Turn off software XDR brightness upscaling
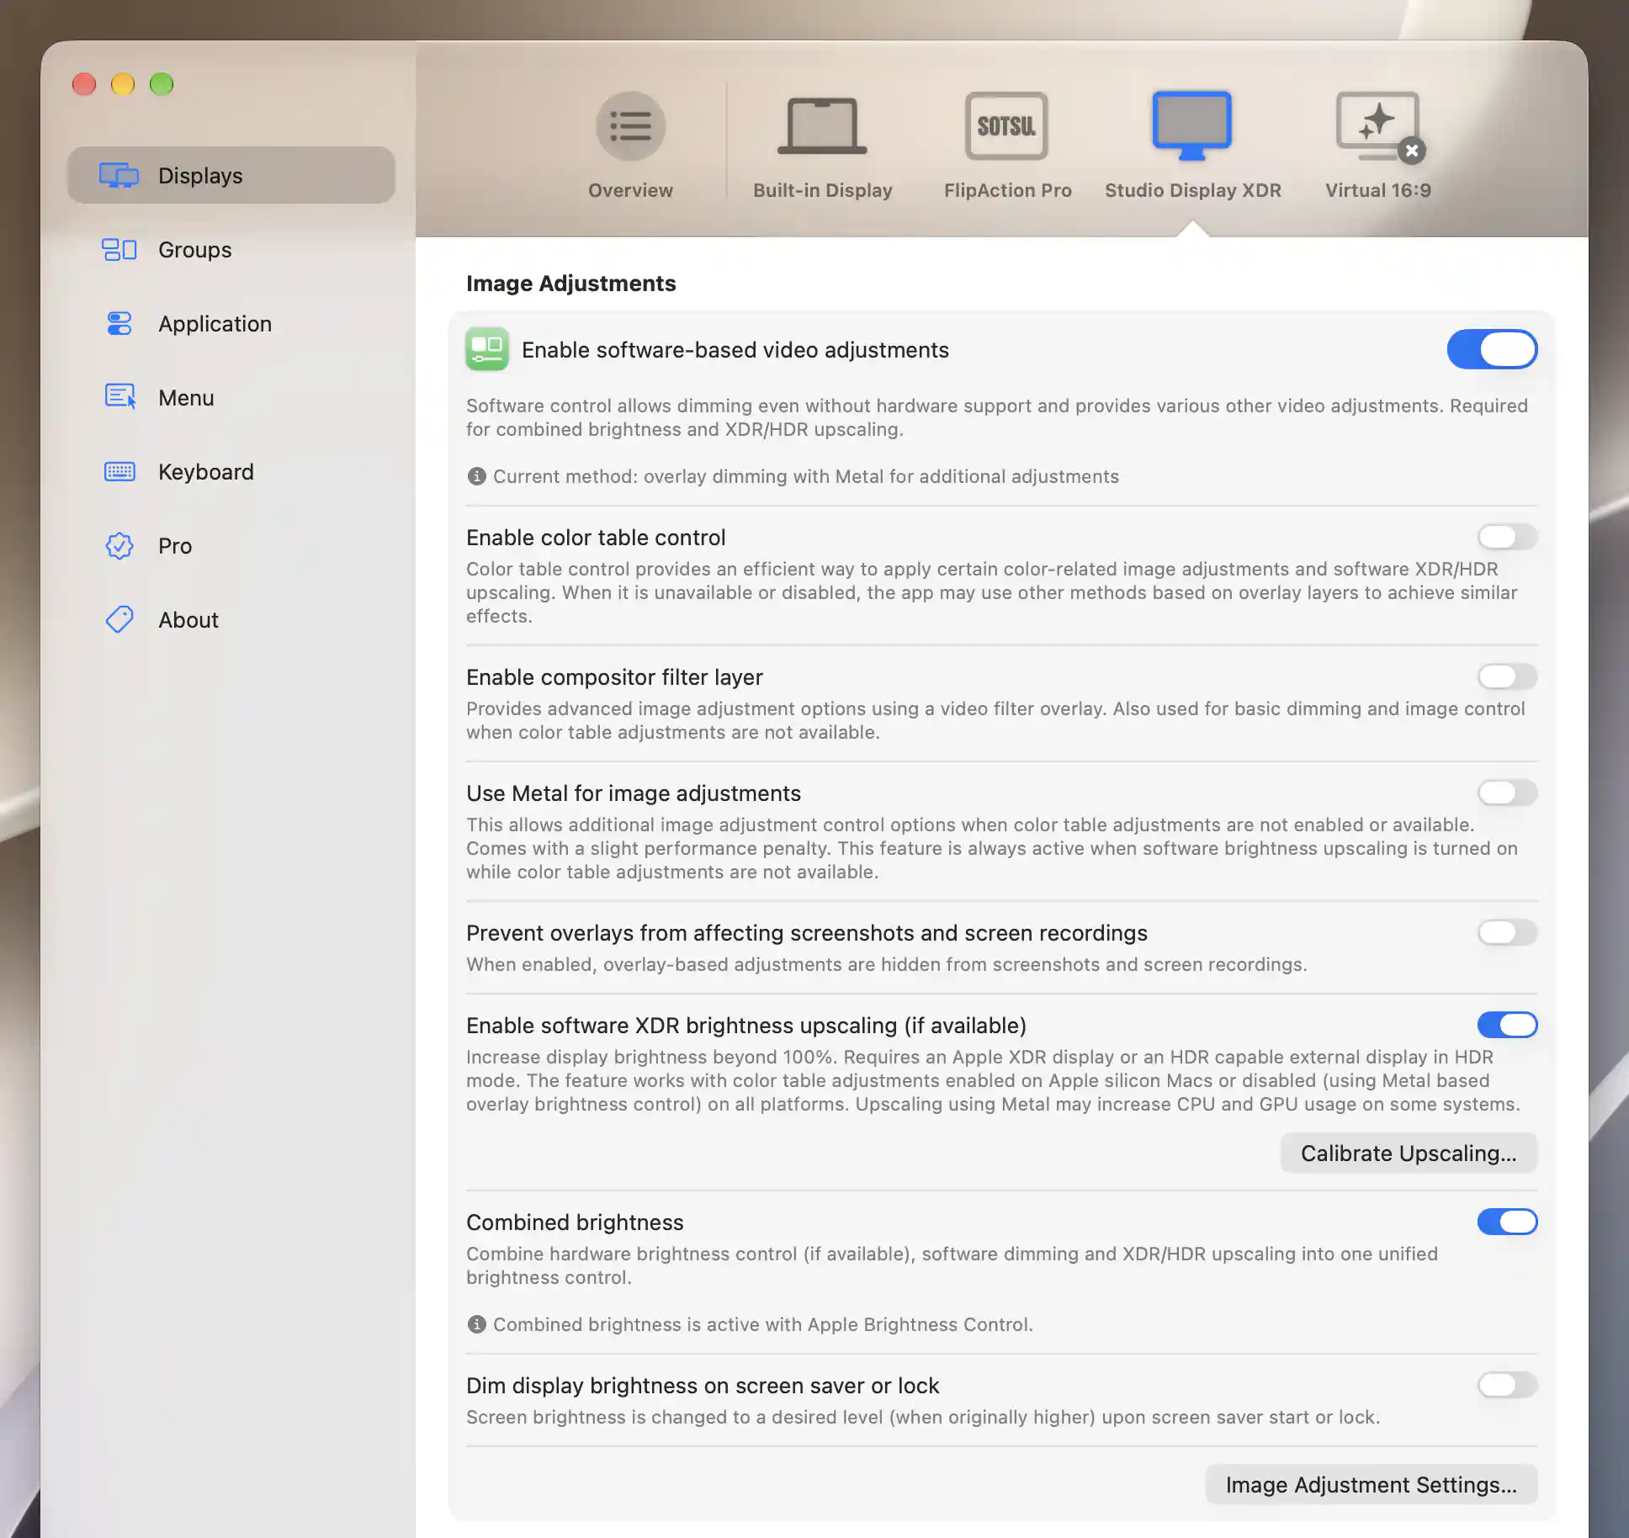1629x1538 pixels. pyautogui.click(x=1507, y=1025)
